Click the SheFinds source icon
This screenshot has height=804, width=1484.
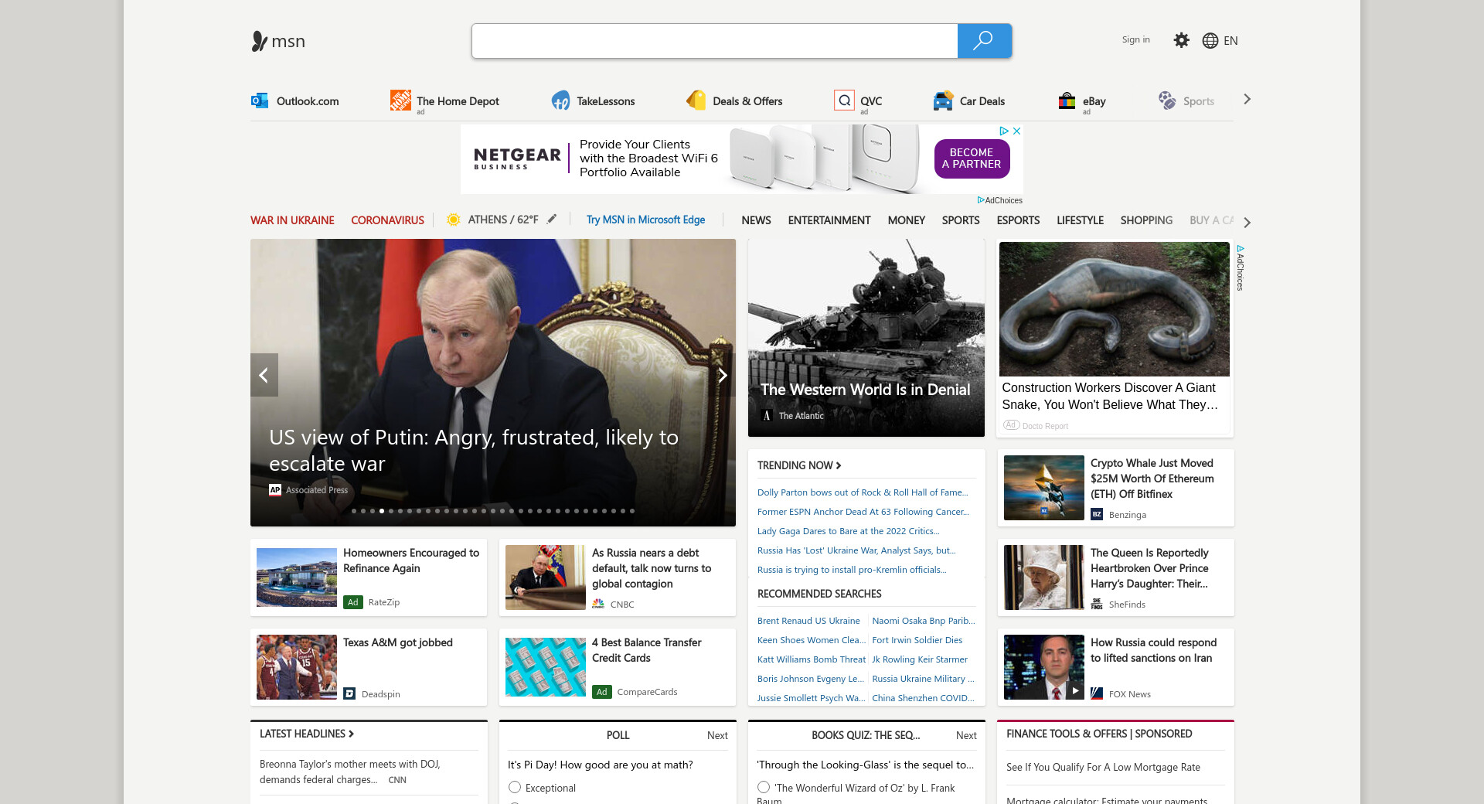click(x=1097, y=605)
